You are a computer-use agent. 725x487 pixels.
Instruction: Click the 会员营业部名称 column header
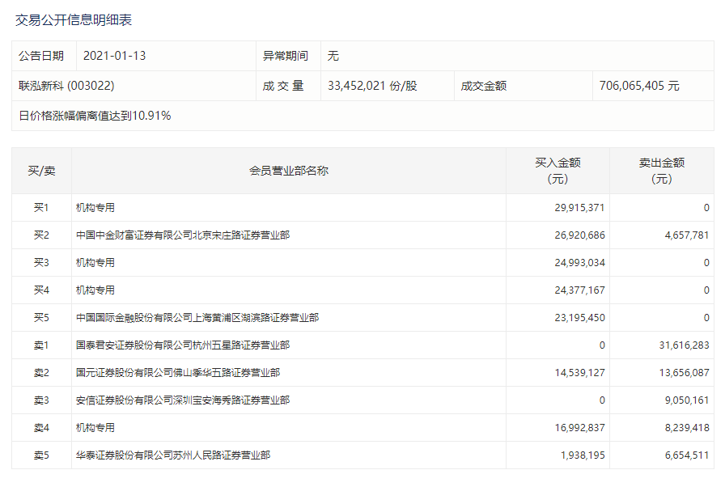(x=289, y=171)
